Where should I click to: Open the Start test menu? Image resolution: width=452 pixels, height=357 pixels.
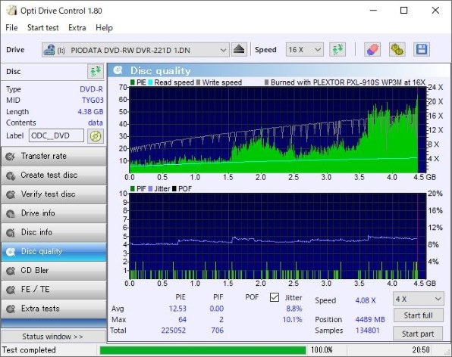click(43, 27)
